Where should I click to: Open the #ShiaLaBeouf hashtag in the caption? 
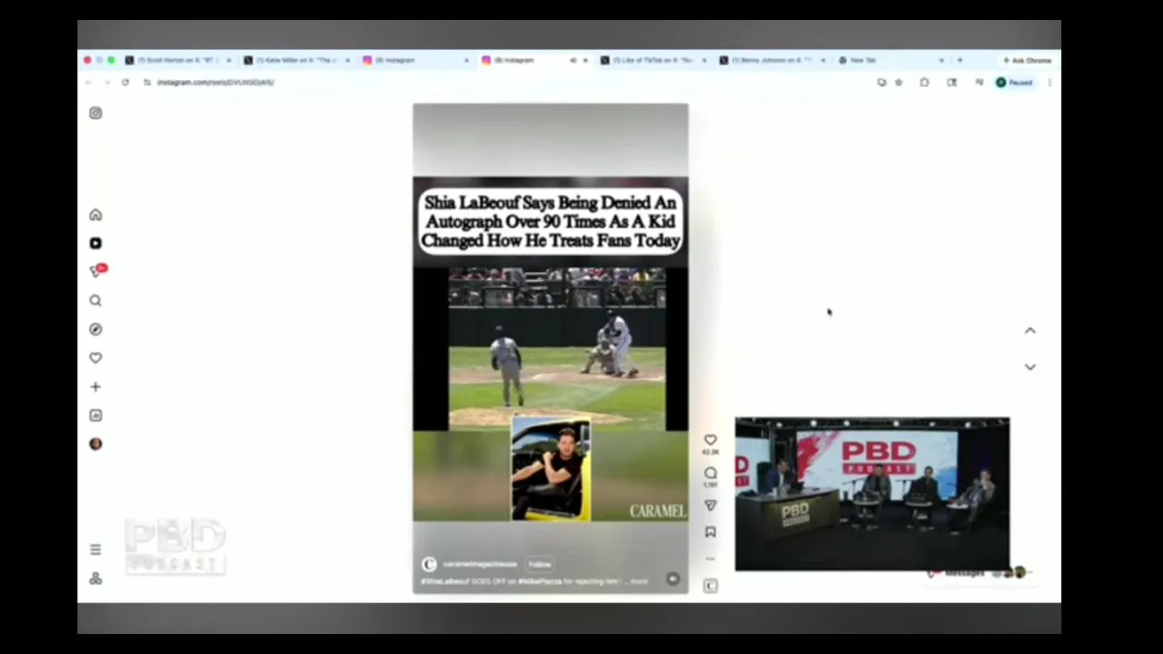[x=445, y=581]
